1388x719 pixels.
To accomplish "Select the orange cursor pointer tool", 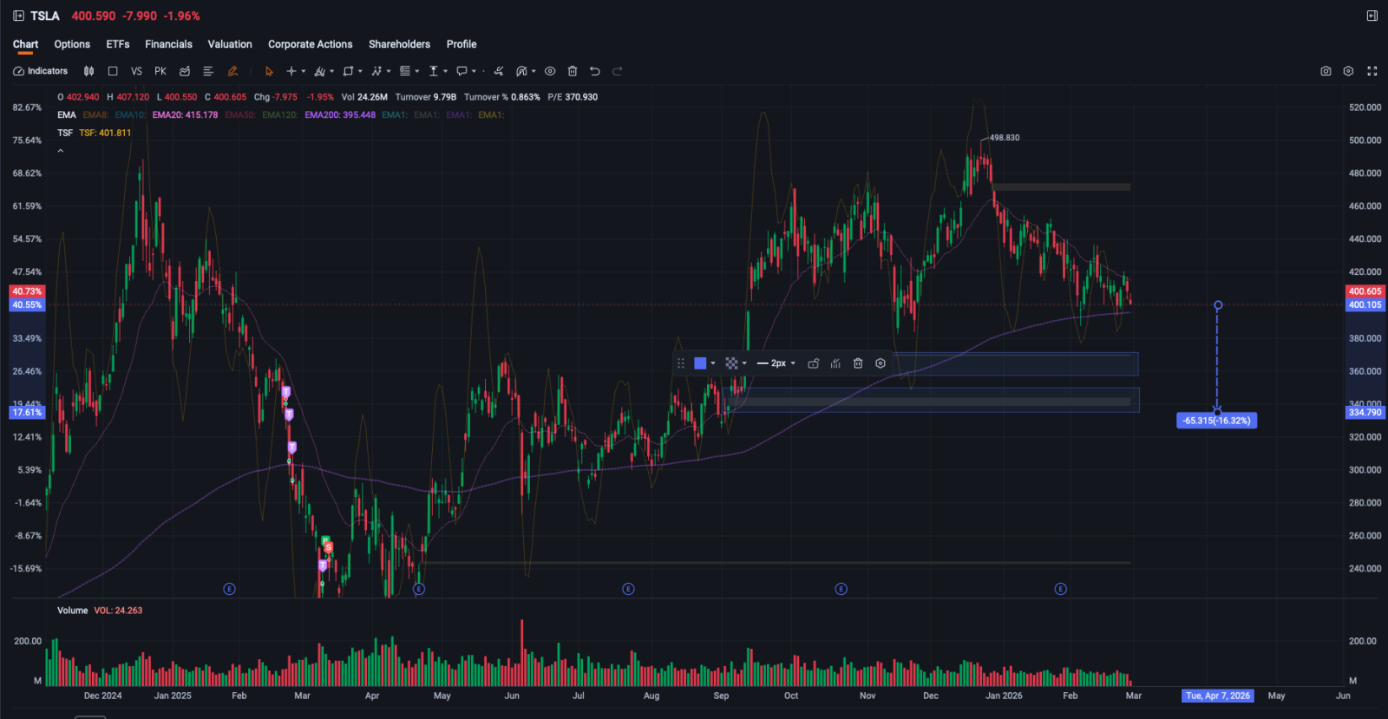I will click(269, 71).
